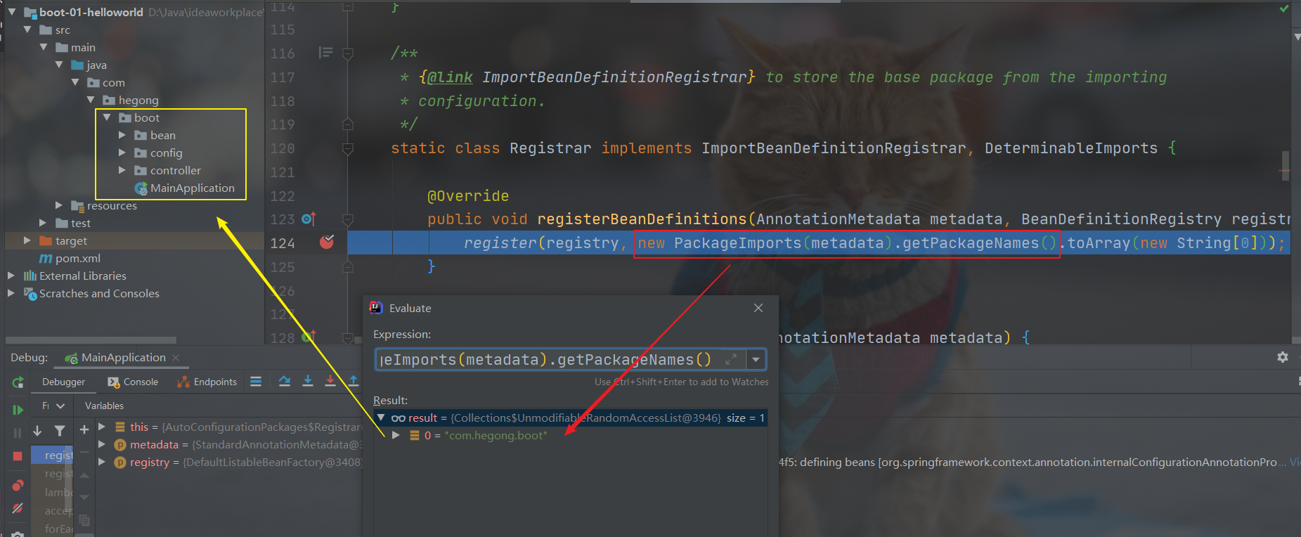Close the Evaluate dialog
1301x537 pixels.
758,308
